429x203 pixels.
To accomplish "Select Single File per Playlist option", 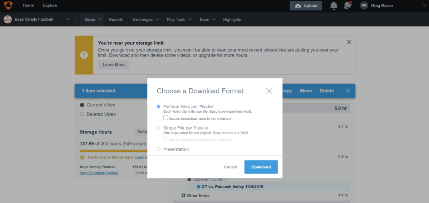I will pyautogui.click(x=159, y=128).
